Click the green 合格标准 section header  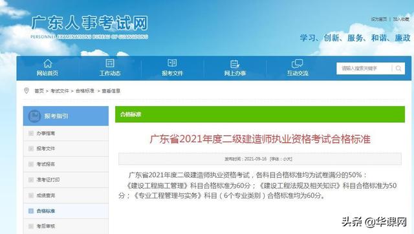click(x=260, y=114)
